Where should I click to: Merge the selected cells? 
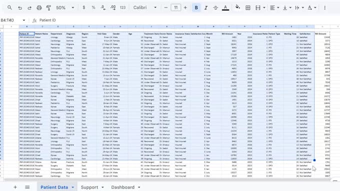pyautogui.click(x=258, y=8)
